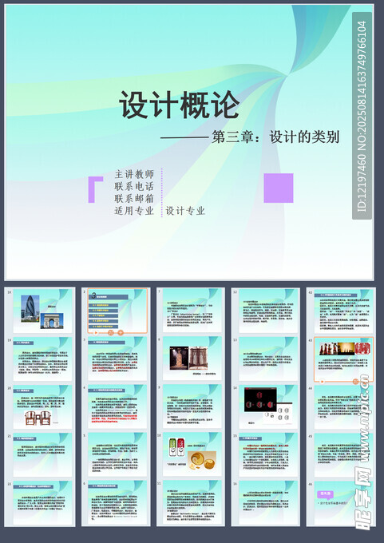Select slide thumbnail number 6

pyautogui.click(x=117, y=502)
